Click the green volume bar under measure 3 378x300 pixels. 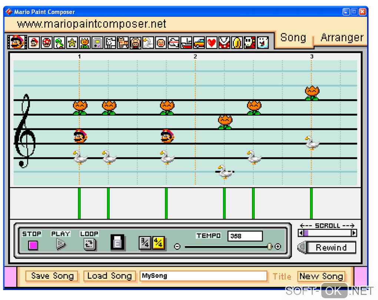pos(311,203)
